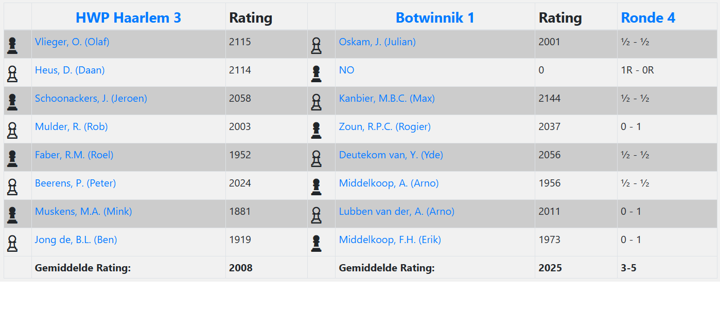720x333 pixels.
Task: Click black pawn icon beside Faber, R.M. (Roel)
Action: click(x=12, y=159)
